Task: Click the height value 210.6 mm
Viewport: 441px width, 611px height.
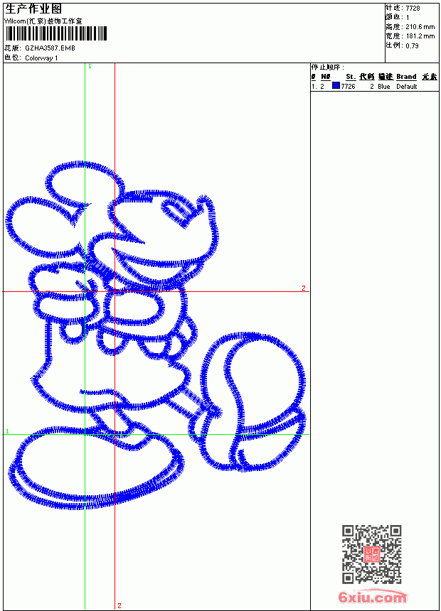Action: point(420,27)
